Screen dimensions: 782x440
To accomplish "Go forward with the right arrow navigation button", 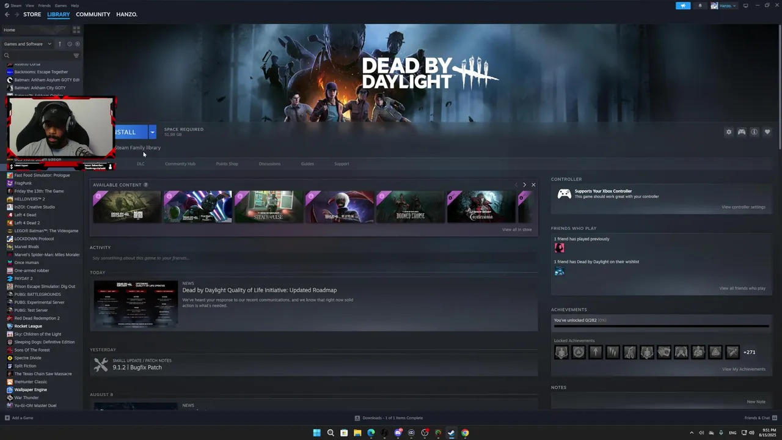I will point(16,14).
